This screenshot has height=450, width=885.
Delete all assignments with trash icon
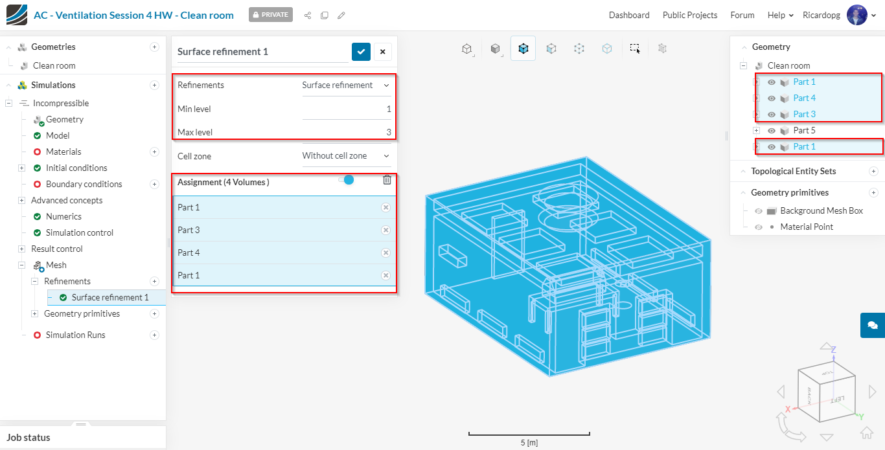pos(387,180)
